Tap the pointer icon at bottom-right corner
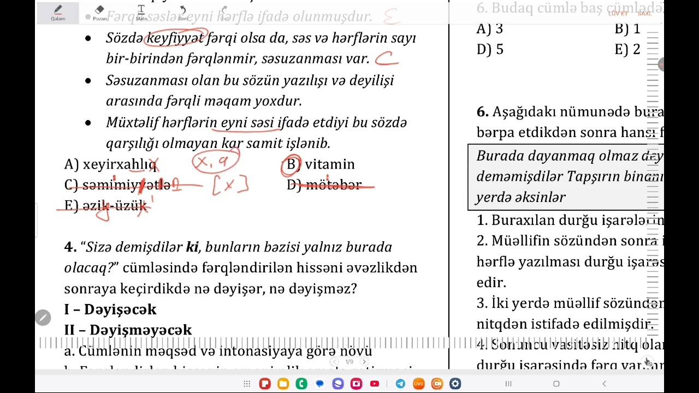699x393 pixels. pos(648,361)
